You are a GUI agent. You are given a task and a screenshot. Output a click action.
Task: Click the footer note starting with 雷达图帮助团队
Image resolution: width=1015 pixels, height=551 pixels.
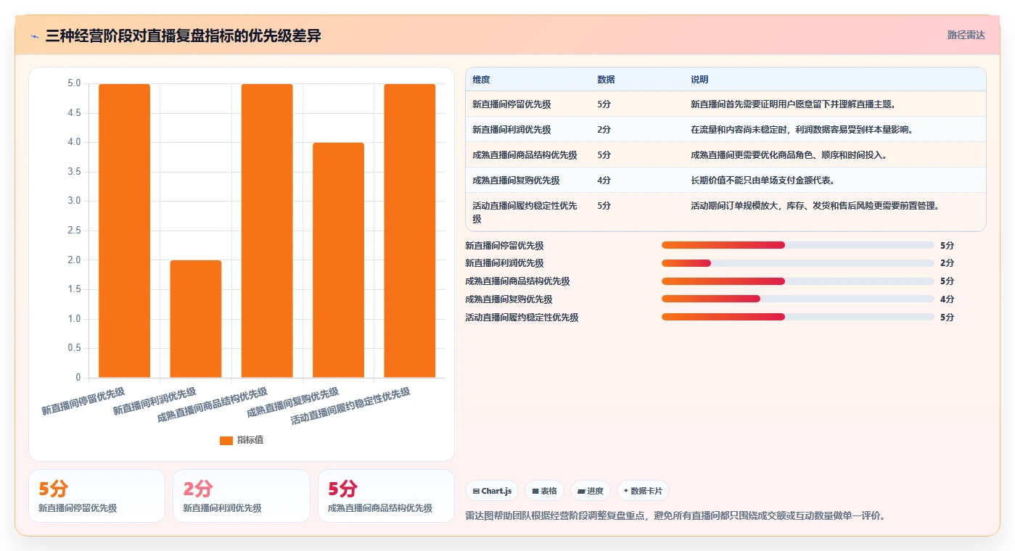point(675,516)
